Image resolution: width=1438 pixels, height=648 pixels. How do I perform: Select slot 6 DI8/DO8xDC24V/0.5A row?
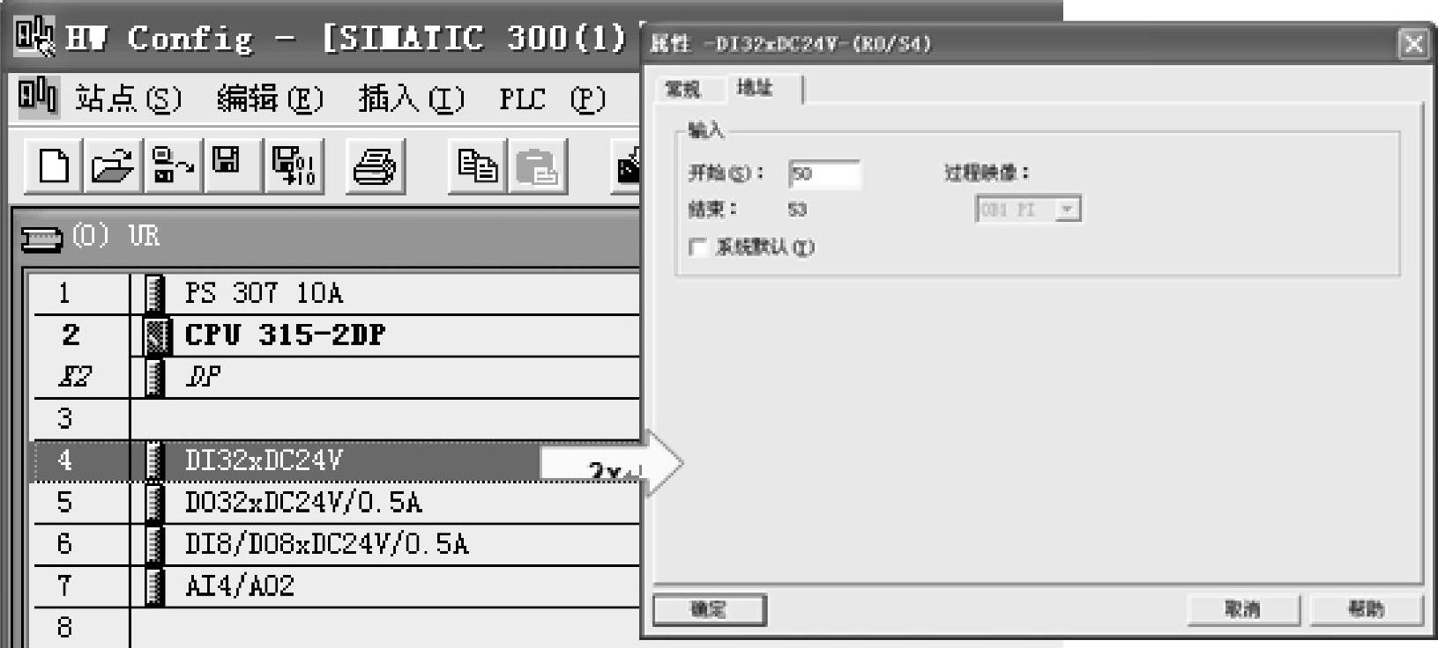(x=336, y=544)
